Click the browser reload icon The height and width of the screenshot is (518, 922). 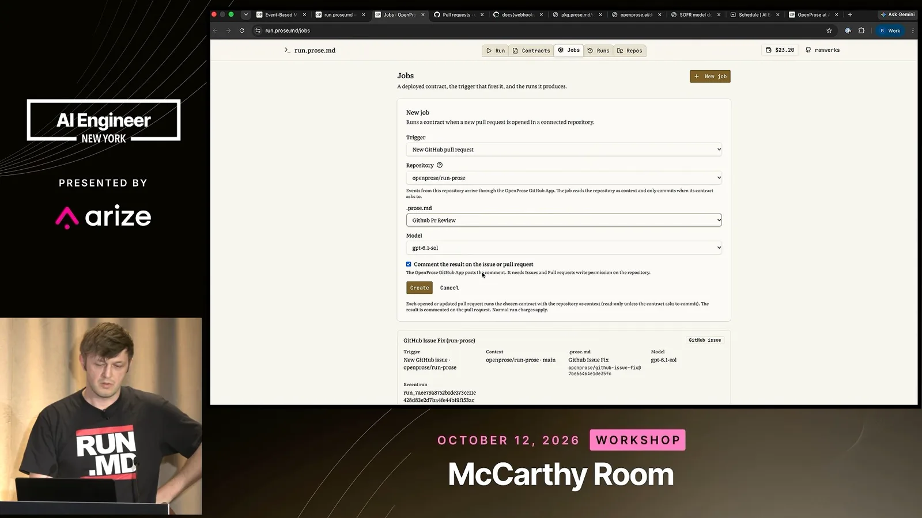[x=242, y=31]
